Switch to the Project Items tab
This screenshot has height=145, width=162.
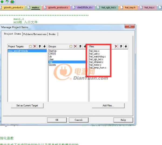click(x=12, y=34)
